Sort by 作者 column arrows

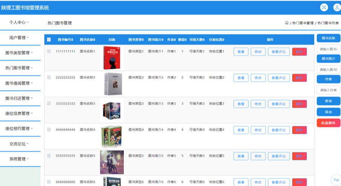click(x=175, y=40)
